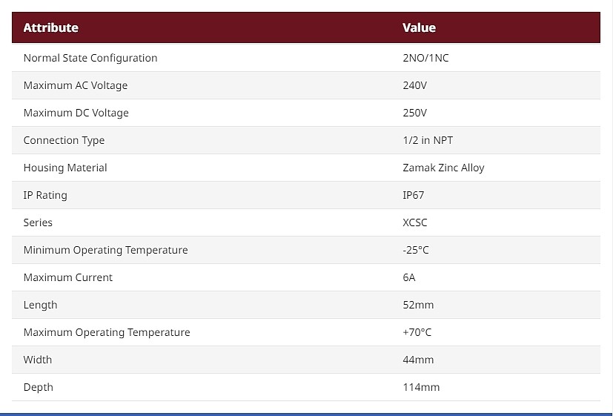
Task: Select the Maximum AC Voltage attribute
Action: (76, 85)
